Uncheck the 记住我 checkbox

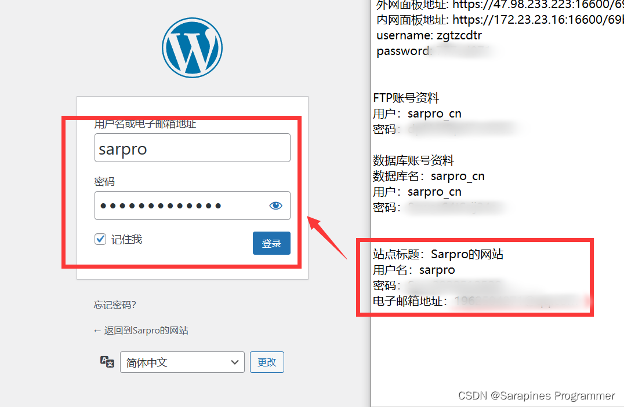point(100,239)
